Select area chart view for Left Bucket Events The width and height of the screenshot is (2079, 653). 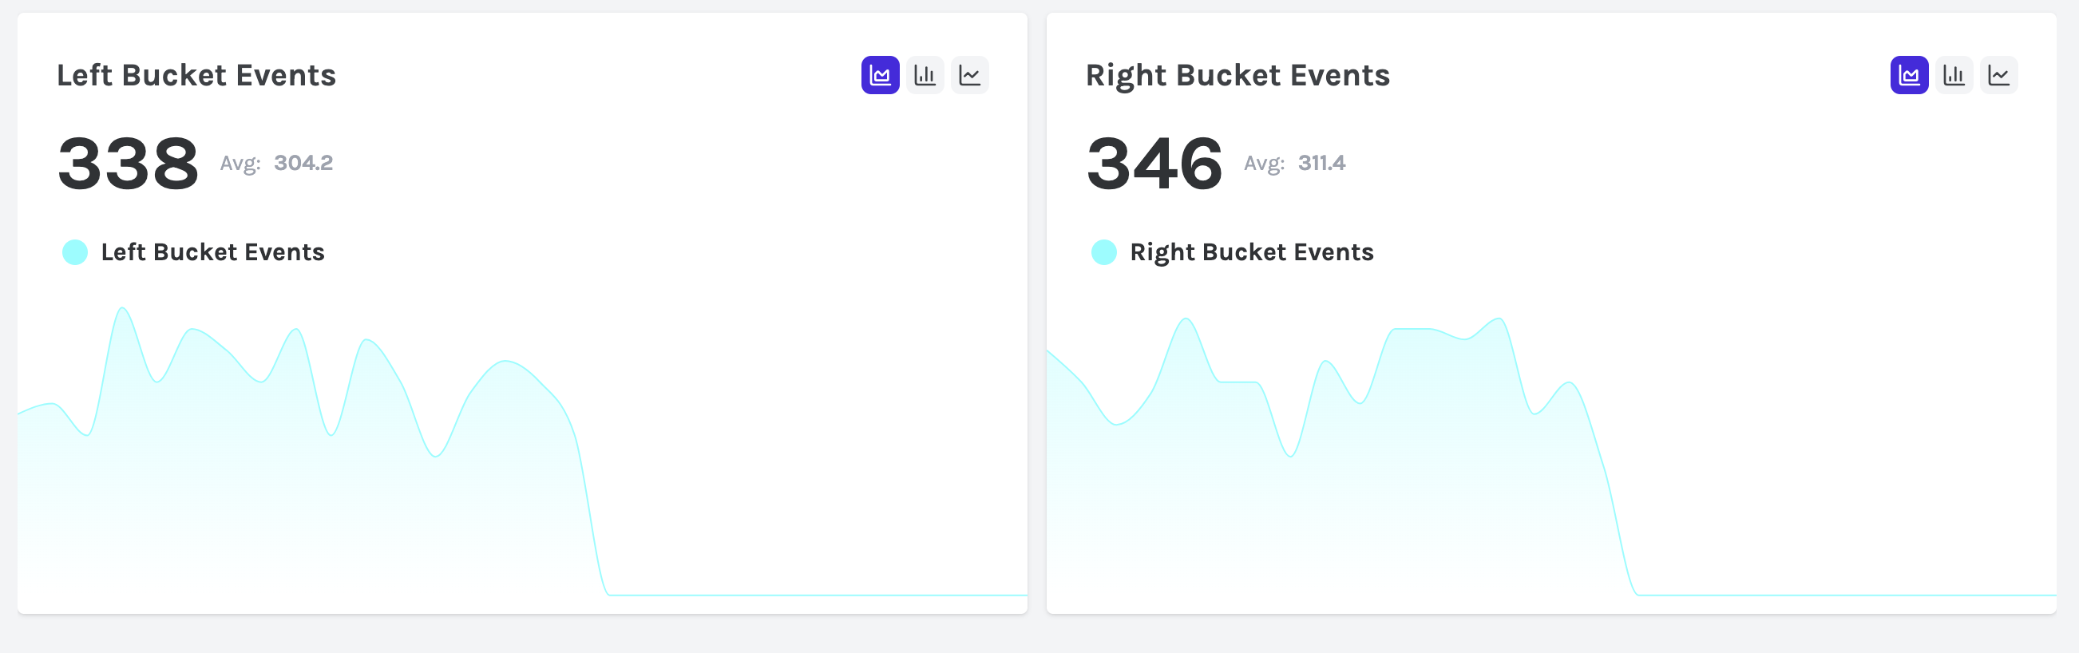tap(880, 75)
